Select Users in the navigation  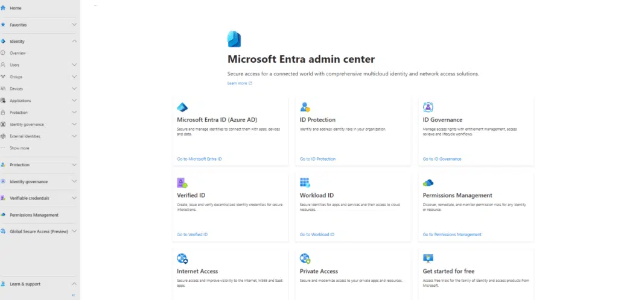[14, 65]
